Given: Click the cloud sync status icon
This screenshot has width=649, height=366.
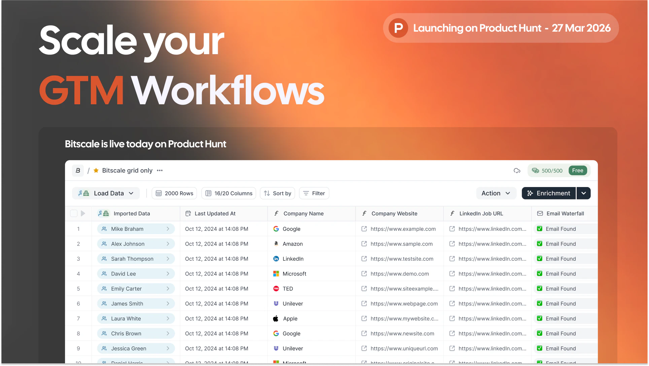Looking at the screenshot, I should [x=517, y=171].
